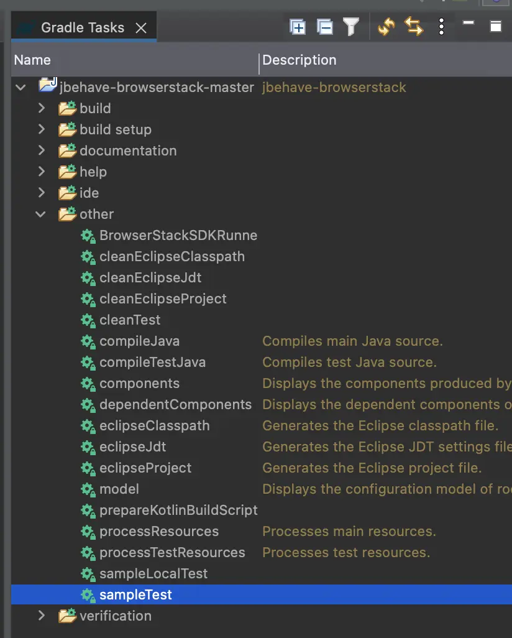Open the View Menu three-dots button
The height and width of the screenshot is (638, 512).
[441, 27]
